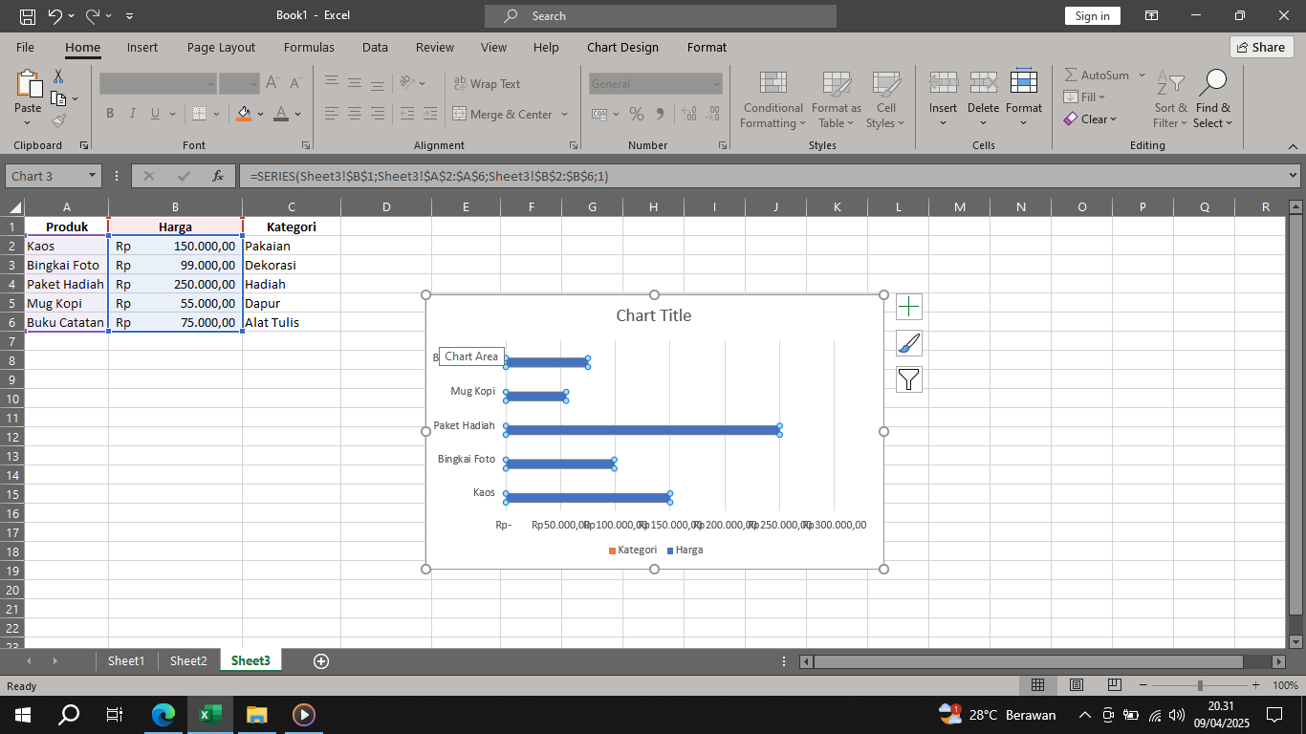Switch to the Chart Design tab
Image resolution: width=1306 pixels, height=734 pixels.
point(620,47)
